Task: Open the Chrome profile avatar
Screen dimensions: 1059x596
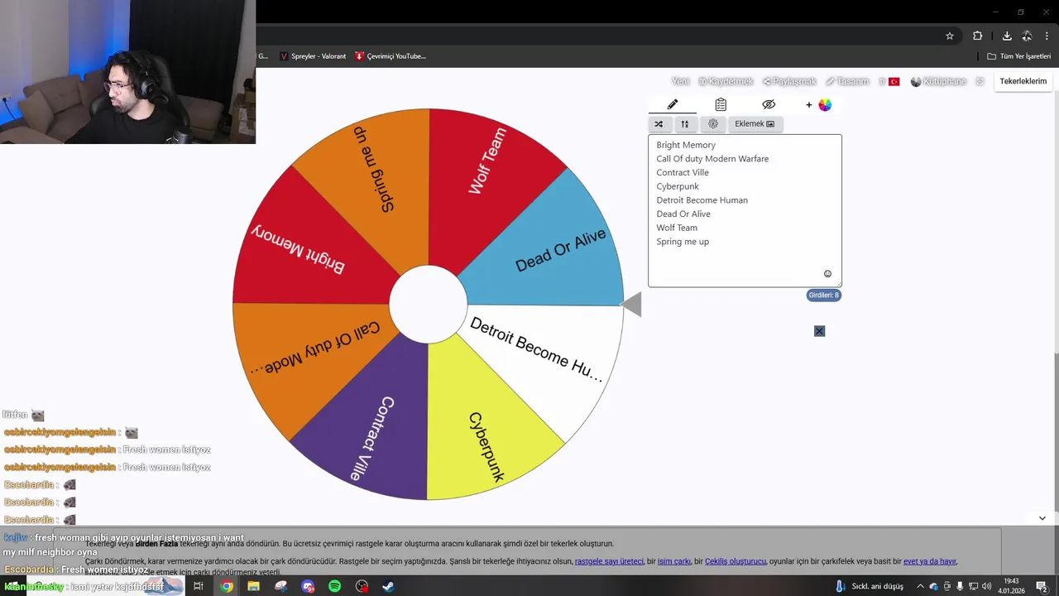Action: pyautogui.click(x=1027, y=36)
